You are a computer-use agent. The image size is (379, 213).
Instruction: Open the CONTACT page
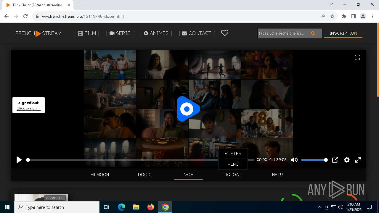197,33
